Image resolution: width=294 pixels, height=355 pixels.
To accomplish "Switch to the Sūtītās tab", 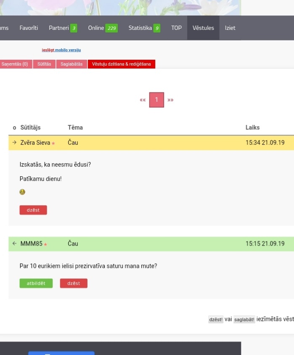I will coord(44,64).
